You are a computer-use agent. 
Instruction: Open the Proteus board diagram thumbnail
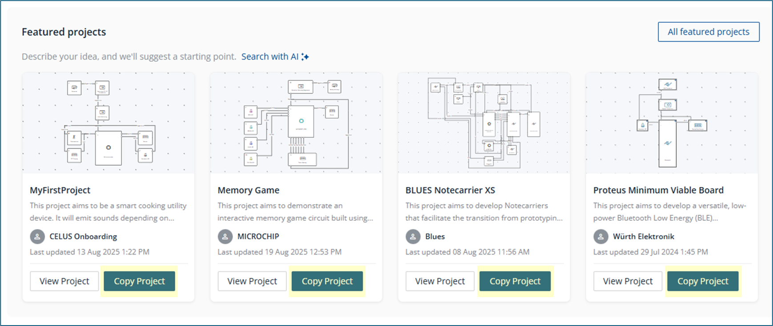click(672, 123)
